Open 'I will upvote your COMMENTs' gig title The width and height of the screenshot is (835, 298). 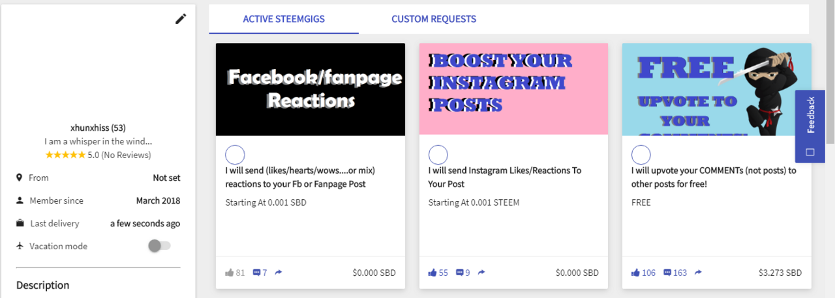click(x=714, y=177)
